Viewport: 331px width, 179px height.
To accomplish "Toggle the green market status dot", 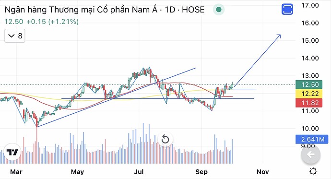I will (x=219, y=10).
